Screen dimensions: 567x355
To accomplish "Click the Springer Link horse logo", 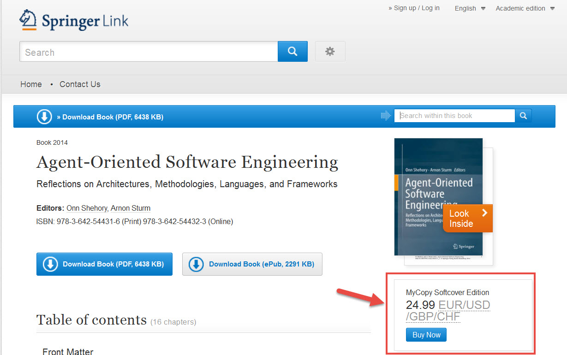I will 28,20.
